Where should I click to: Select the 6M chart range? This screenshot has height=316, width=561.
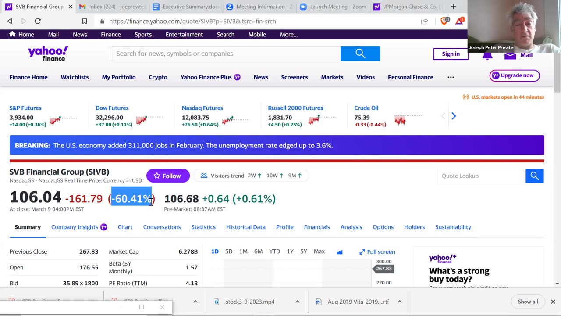(258, 251)
